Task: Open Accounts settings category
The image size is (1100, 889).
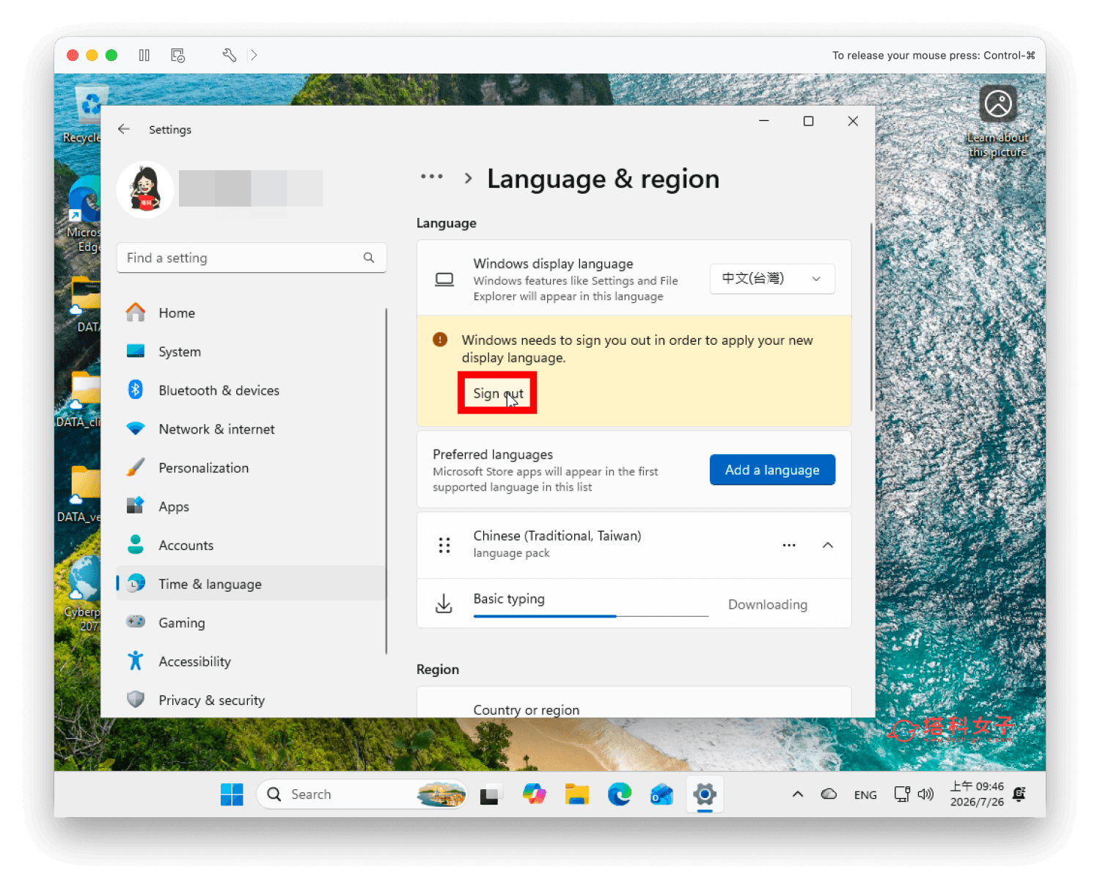Action: coord(251,546)
